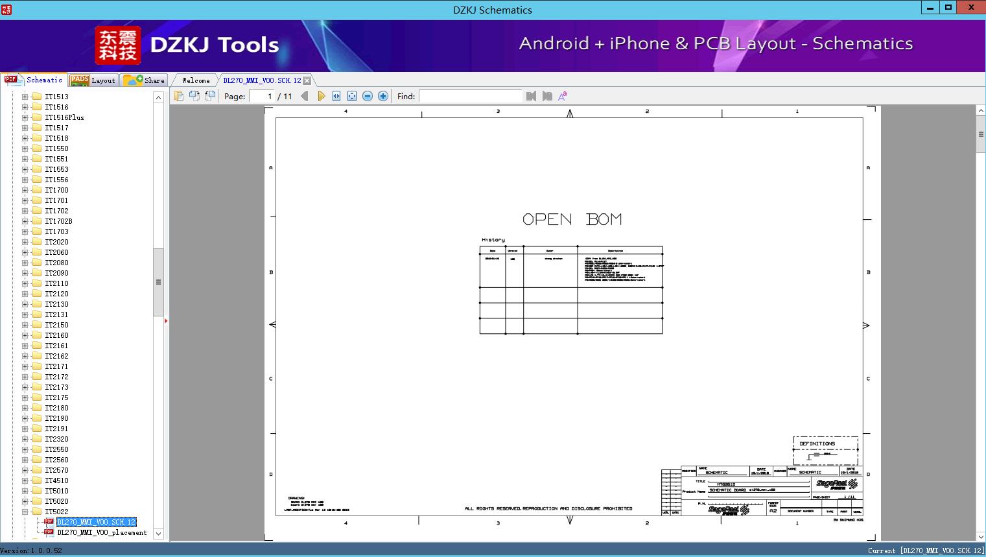Click the app icon in the title bar
Screen dimensions: 986x557
pos(6,9)
